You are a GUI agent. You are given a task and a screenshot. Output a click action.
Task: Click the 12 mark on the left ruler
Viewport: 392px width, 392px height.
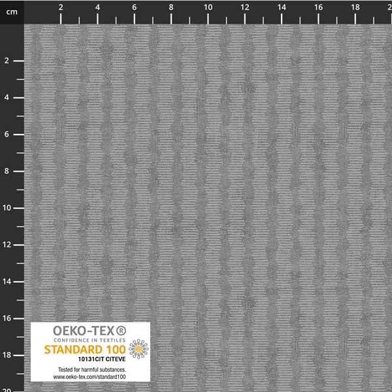(x=7, y=244)
